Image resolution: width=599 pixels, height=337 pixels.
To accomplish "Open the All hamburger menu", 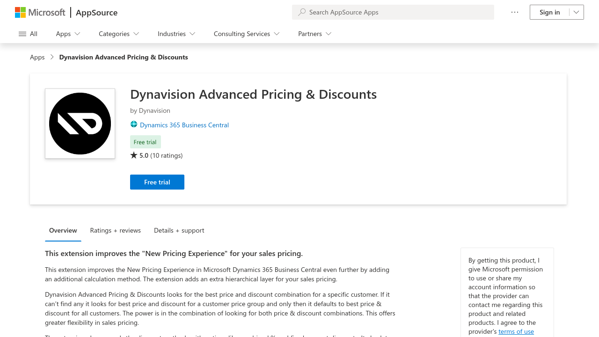I will click(x=28, y=34).
